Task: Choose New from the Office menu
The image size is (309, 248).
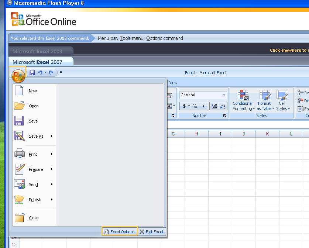Action: [32, 91]
